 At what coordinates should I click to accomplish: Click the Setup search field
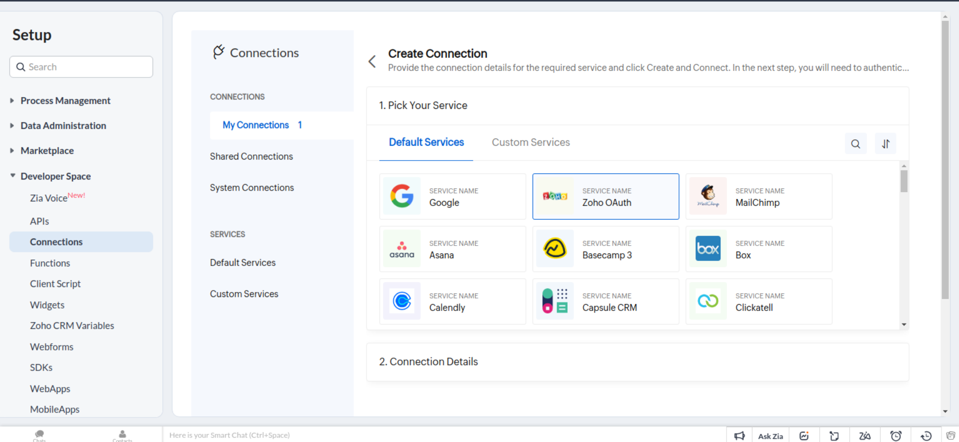tap(81, 66)
